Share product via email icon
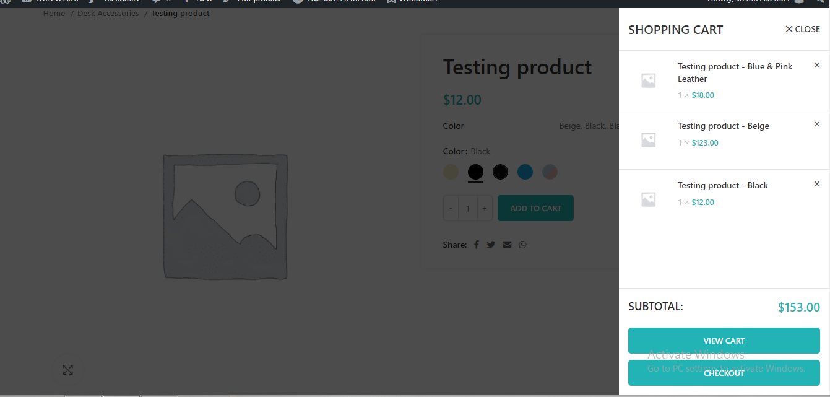 coord(507,245)
